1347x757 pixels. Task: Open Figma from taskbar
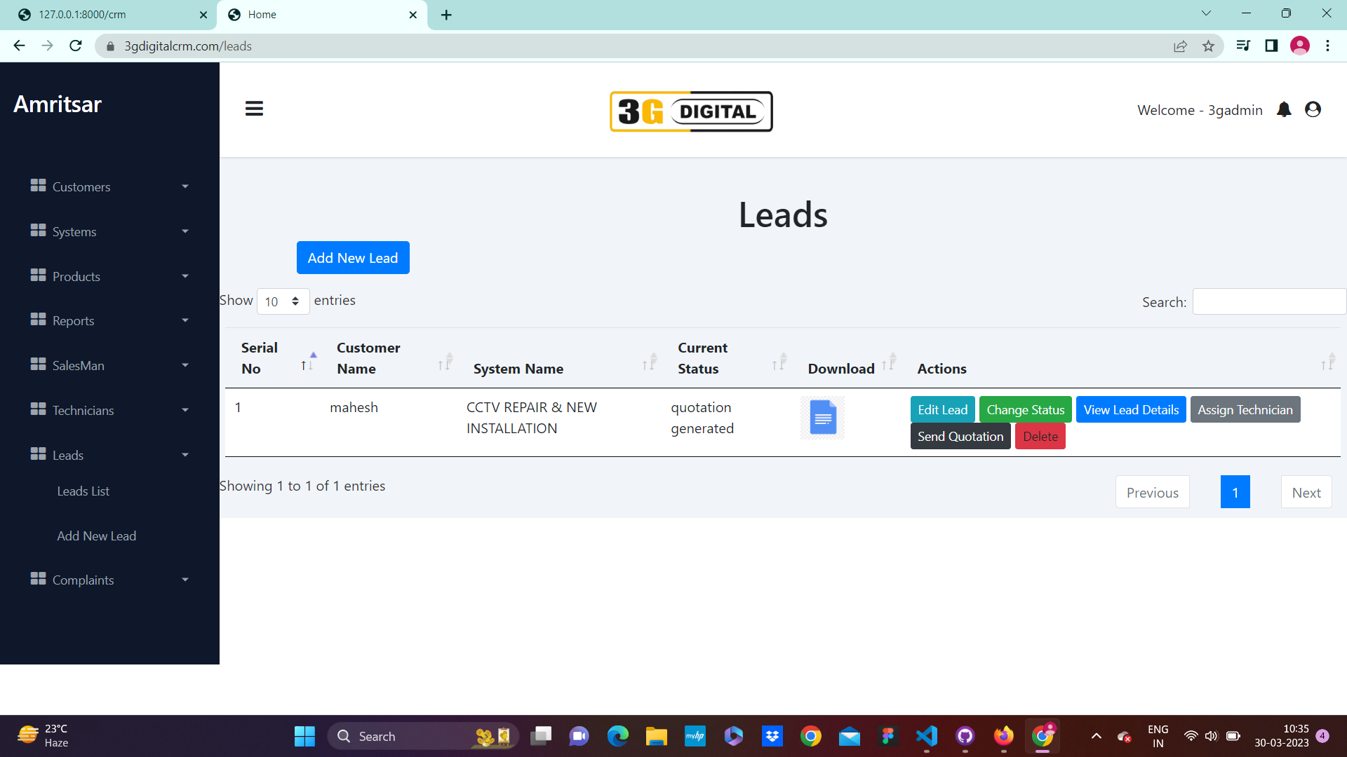888,736
